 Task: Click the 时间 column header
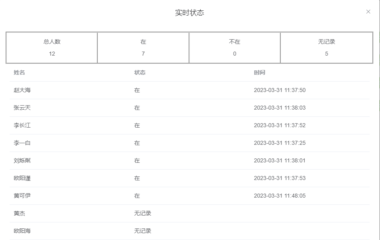[259, 72]
